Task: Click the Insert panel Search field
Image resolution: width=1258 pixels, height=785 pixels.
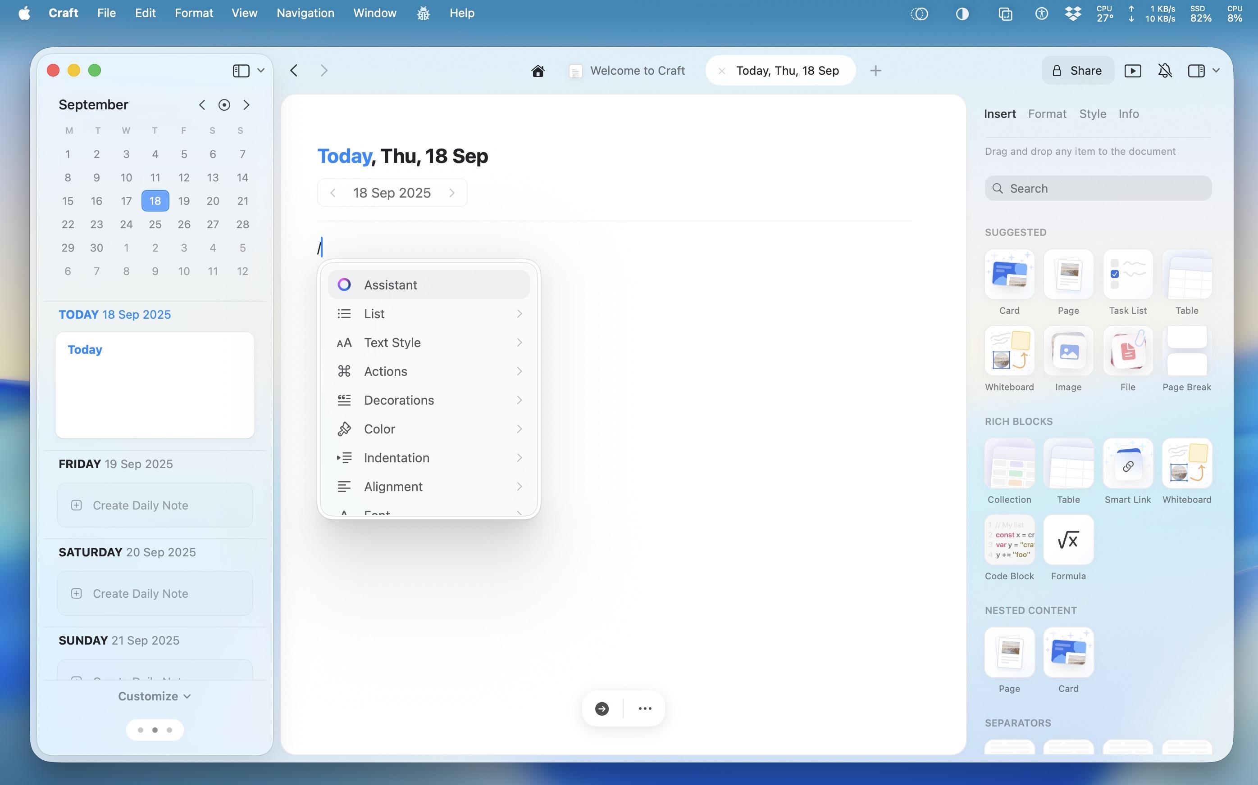Action: coord(1098,189)
